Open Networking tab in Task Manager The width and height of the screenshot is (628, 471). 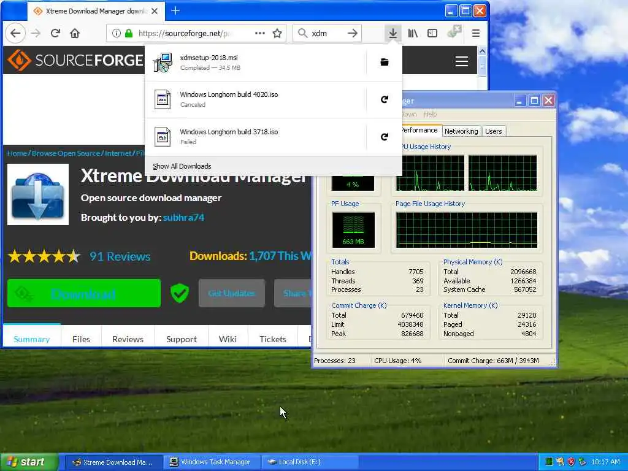(x=461, y=131)
